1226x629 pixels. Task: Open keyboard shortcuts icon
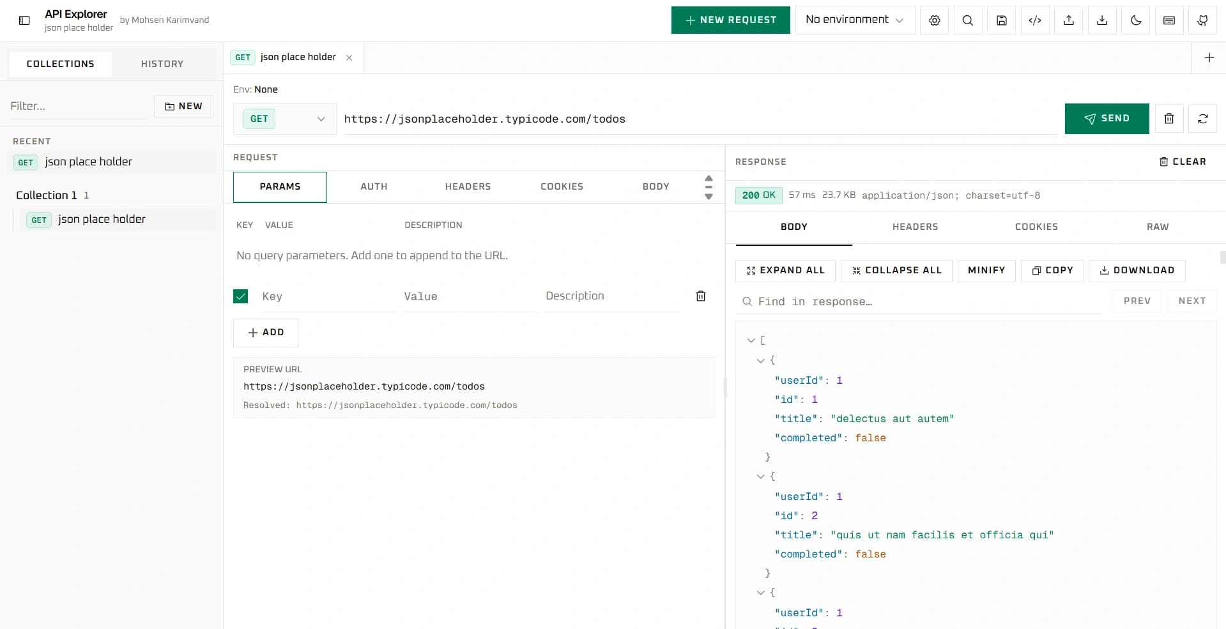pyautogui.click(x=1169, y=20)
